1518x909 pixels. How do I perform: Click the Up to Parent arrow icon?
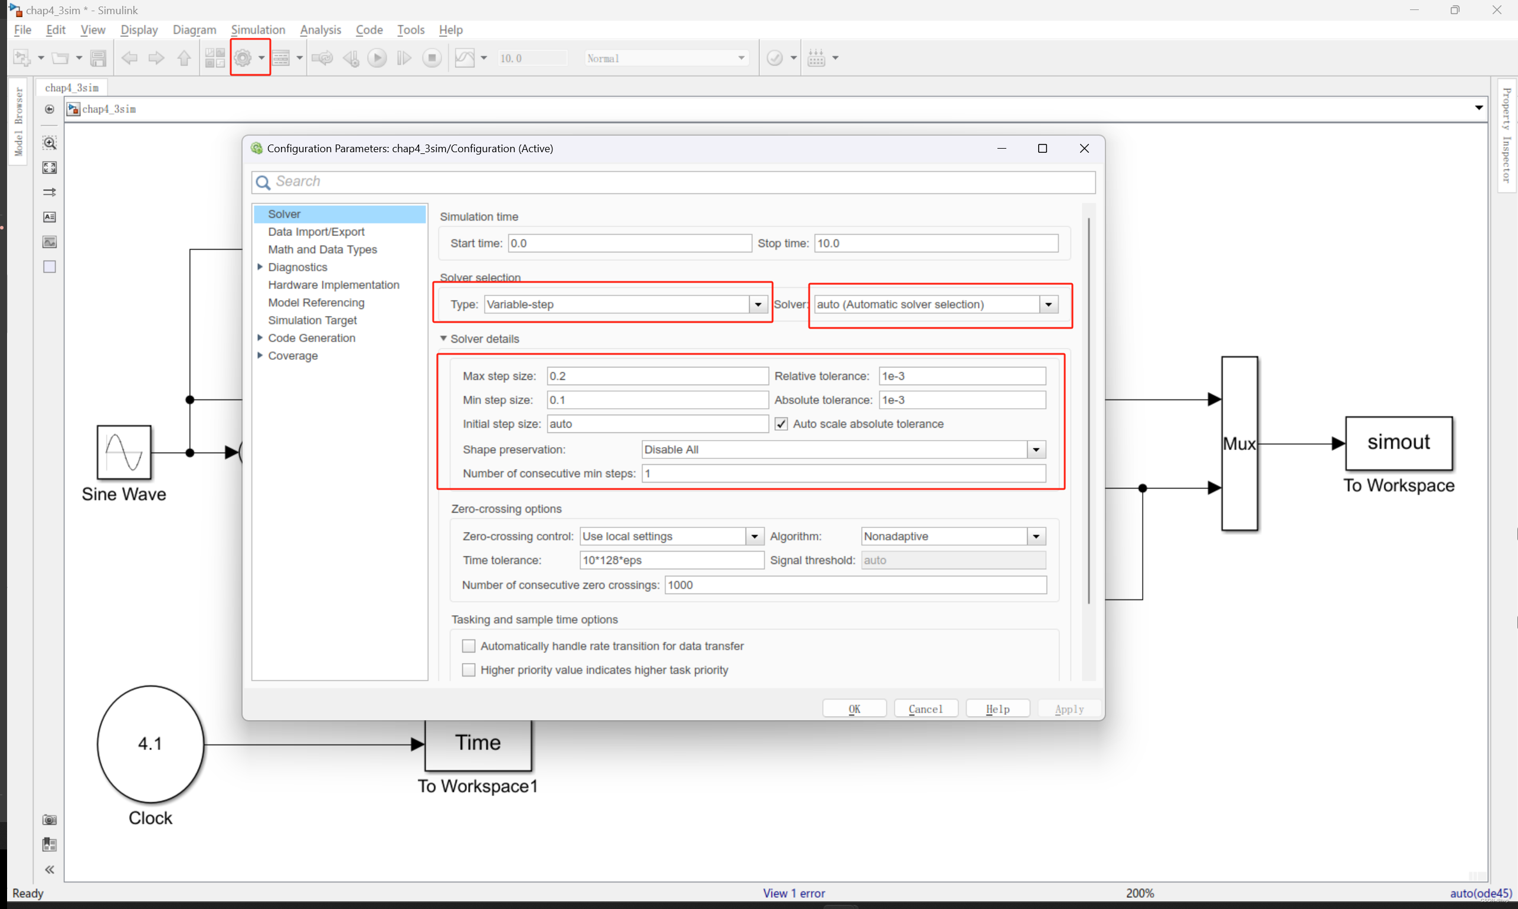coord(184,58)
